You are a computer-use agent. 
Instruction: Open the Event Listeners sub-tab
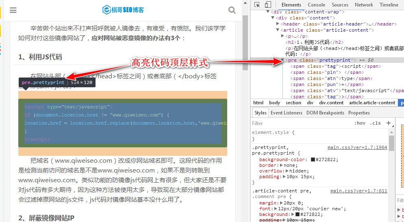click(x=286, y=113)
